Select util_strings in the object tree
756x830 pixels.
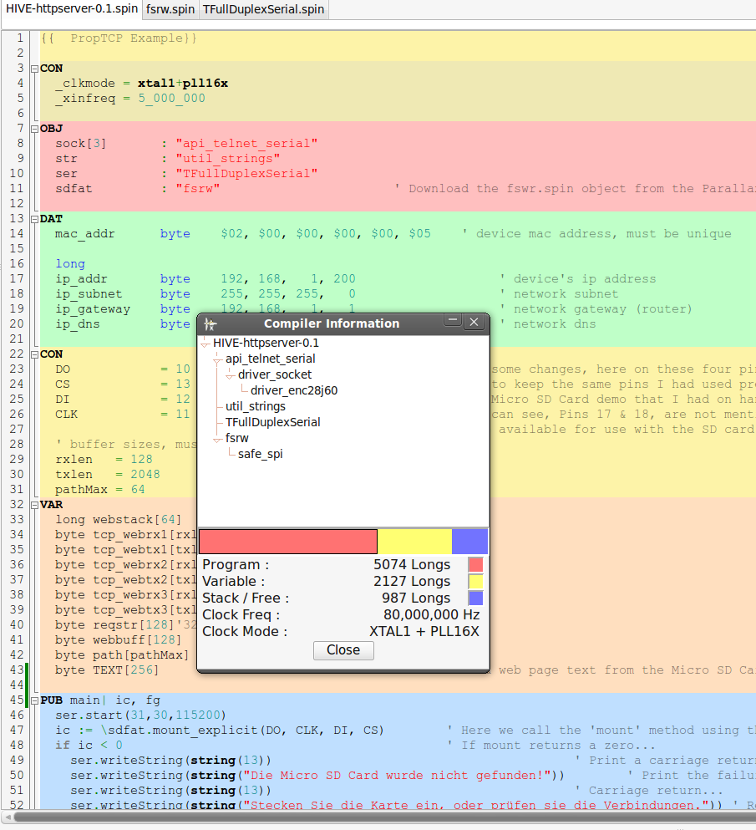coord(255,406)
